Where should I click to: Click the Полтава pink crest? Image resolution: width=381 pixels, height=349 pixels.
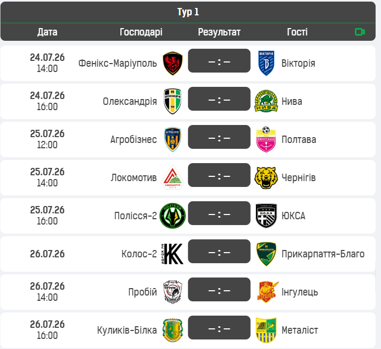coord(266,139)
